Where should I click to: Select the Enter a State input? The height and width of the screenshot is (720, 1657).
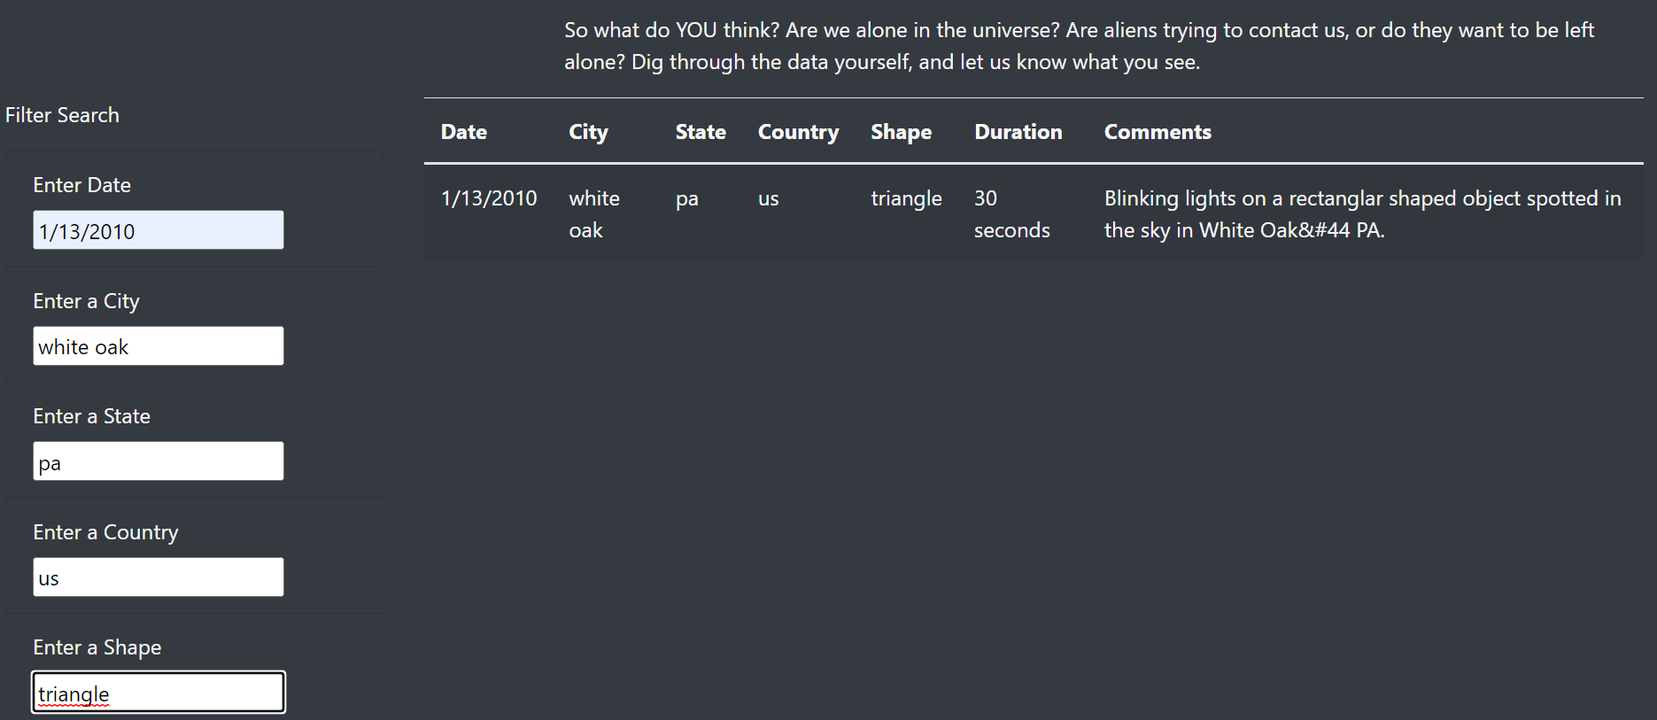pos(159,461)
